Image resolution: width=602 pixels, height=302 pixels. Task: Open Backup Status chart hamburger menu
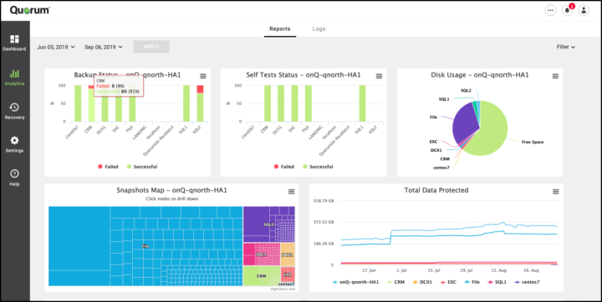coord(203,76)
